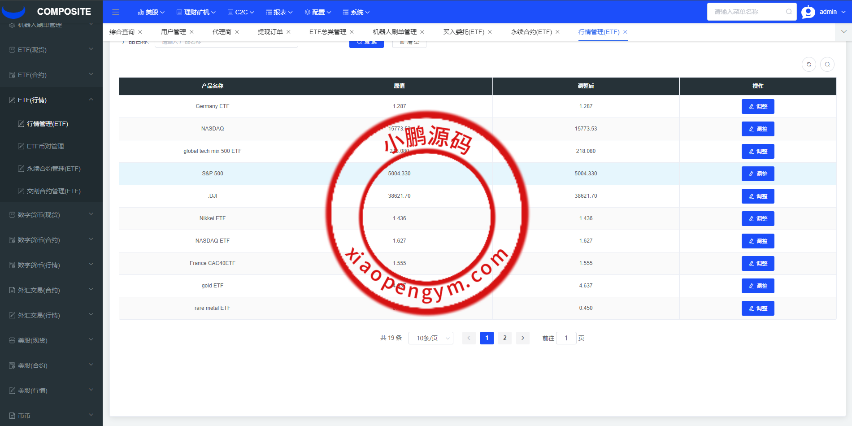Go to next page with the arrow

coord(522,338)
